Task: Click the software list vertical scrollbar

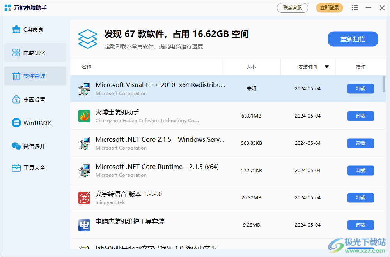Action: pos(384,84)
